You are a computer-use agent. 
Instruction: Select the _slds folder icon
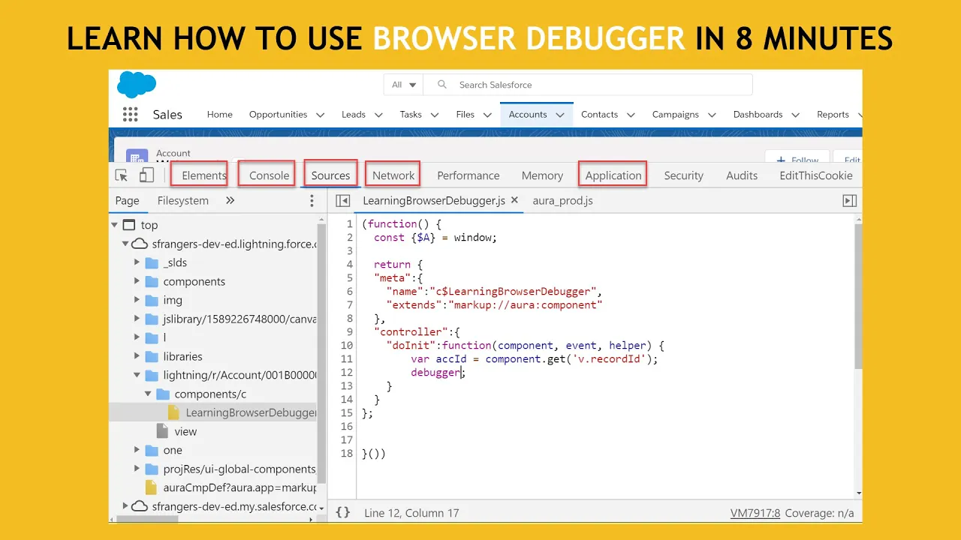coord(152,262)
